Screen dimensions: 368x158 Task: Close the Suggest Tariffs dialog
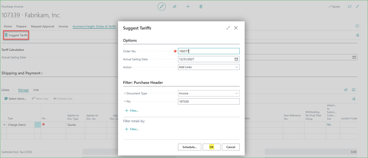(236, 28)
